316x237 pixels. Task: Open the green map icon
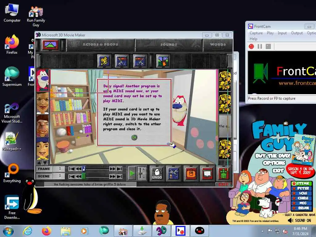pos(223,173)
